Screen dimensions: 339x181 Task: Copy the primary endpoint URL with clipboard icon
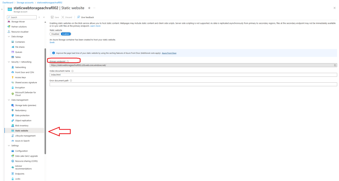pos(335,65)
